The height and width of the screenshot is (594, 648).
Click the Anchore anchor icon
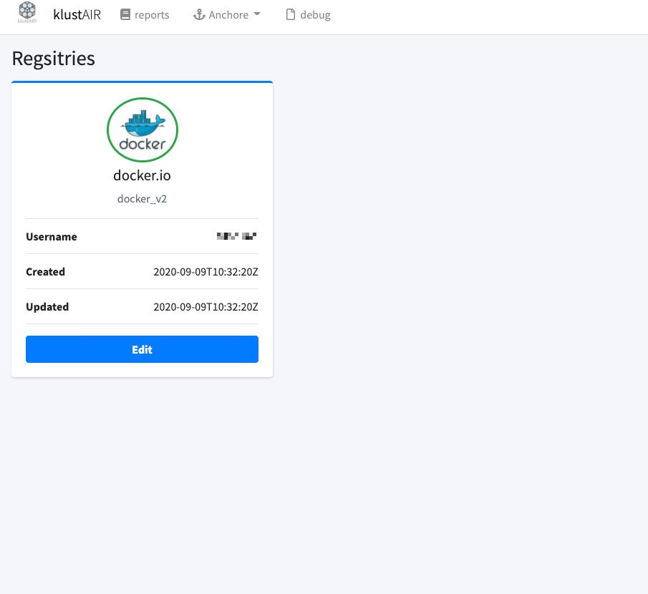[x=199, y=15]
